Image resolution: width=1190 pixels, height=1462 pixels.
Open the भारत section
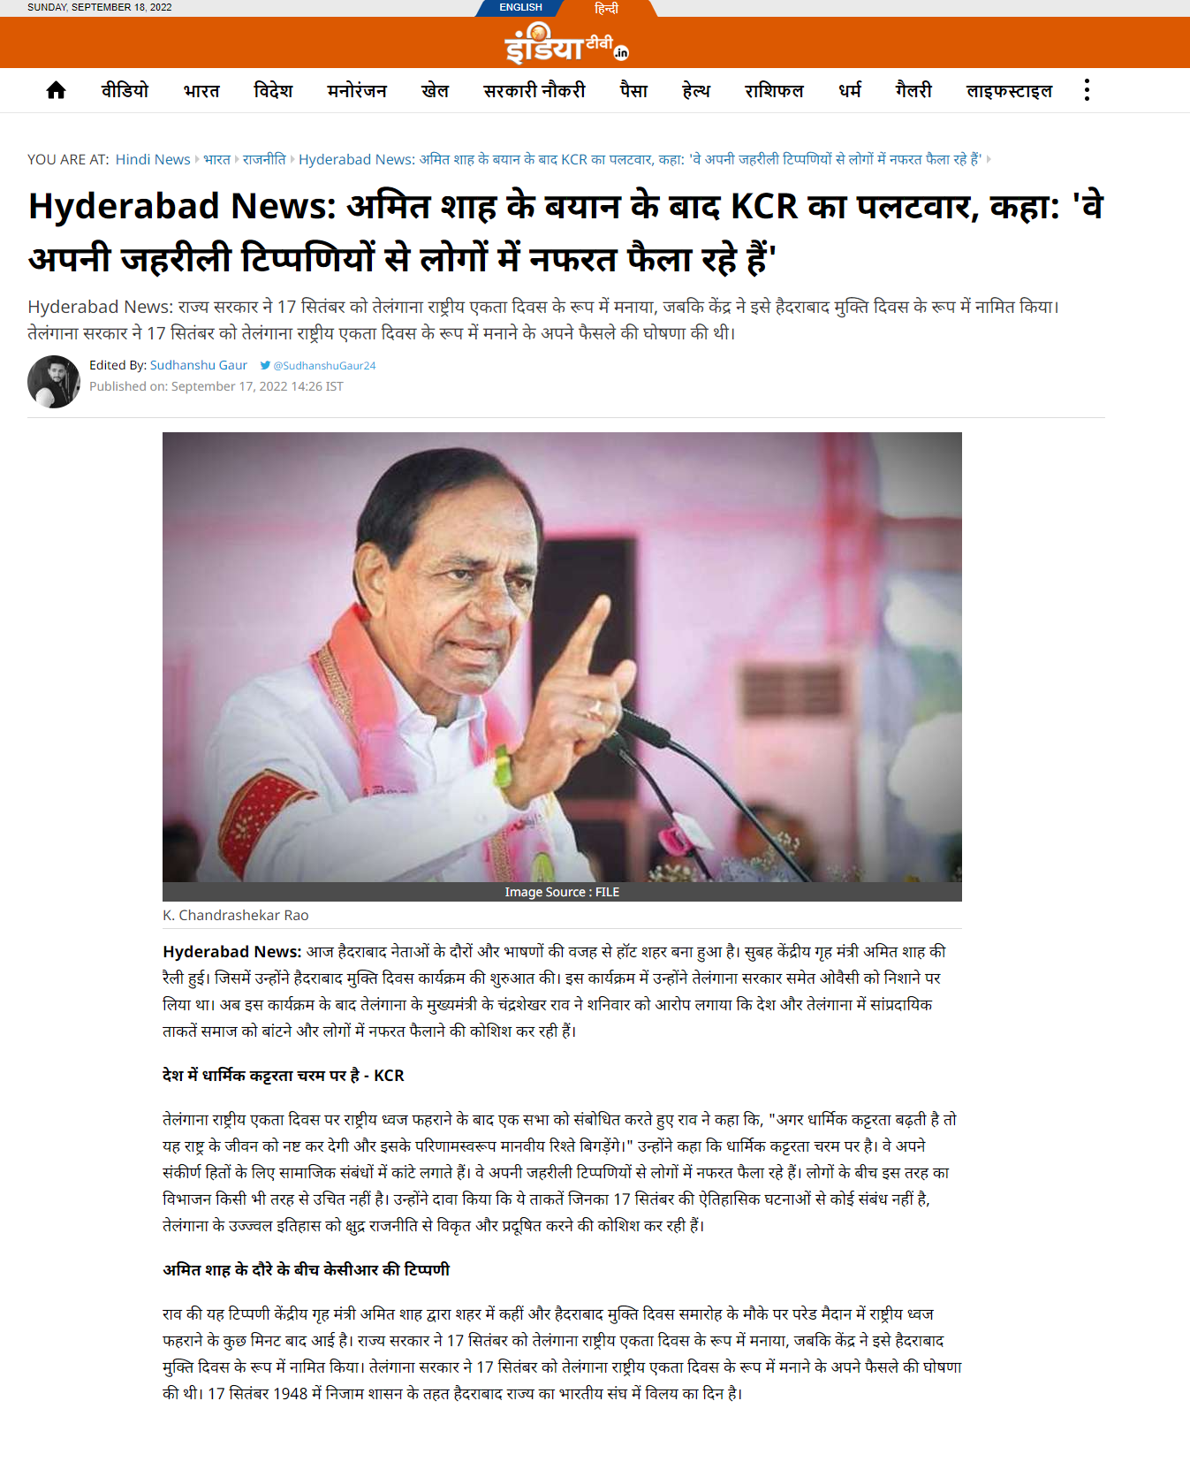click(201, 90)
